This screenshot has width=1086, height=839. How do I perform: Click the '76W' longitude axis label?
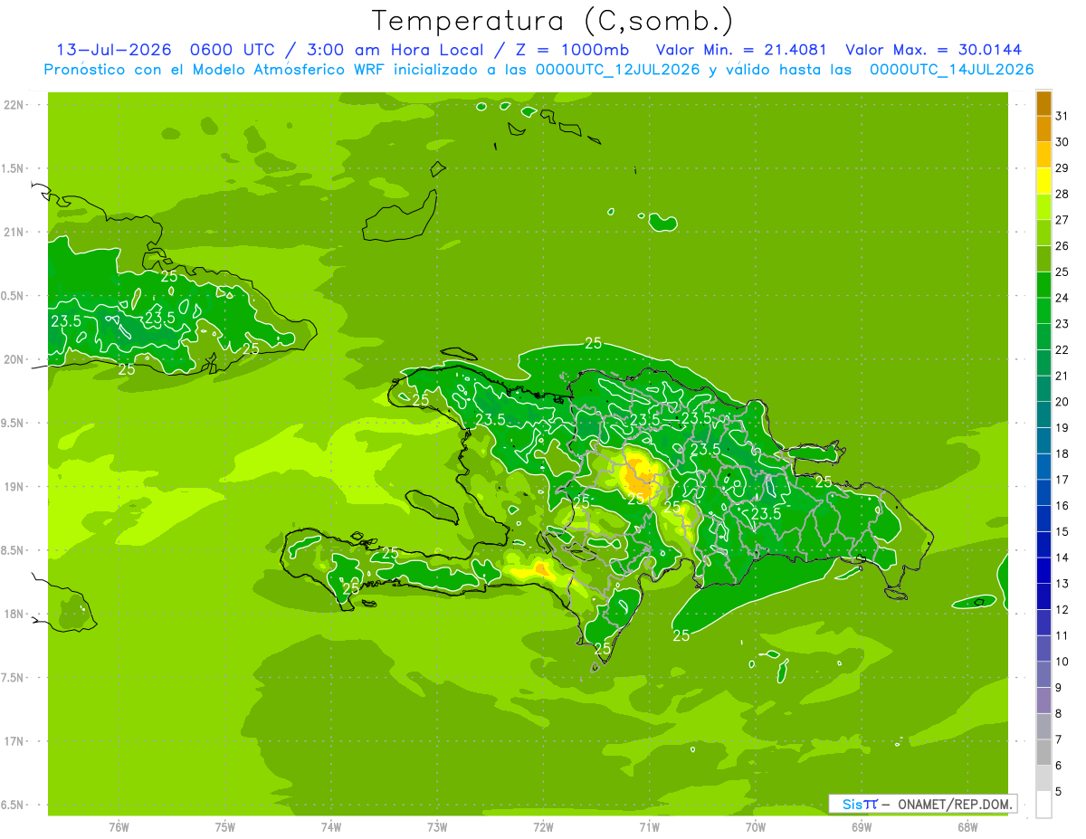(x=119, y=826)
